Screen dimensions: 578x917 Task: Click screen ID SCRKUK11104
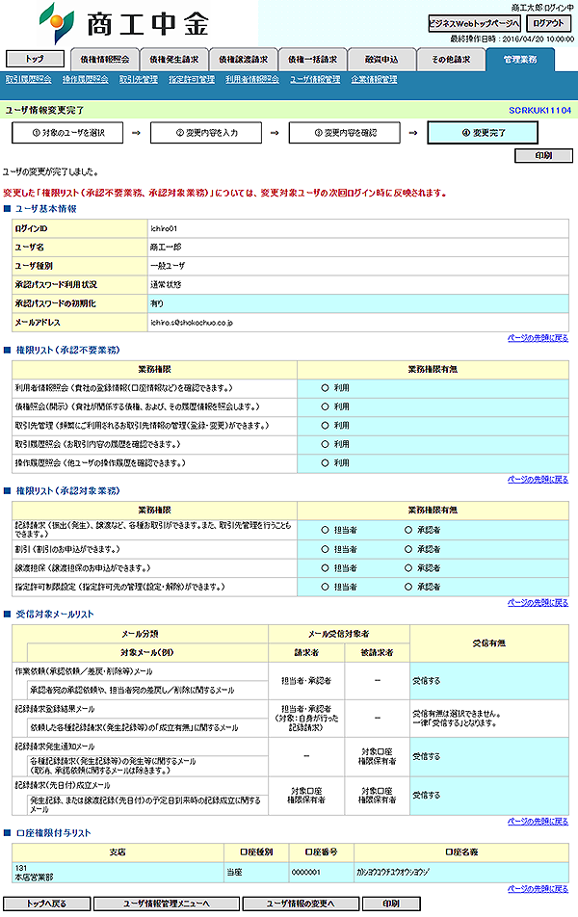coord(540,111)
